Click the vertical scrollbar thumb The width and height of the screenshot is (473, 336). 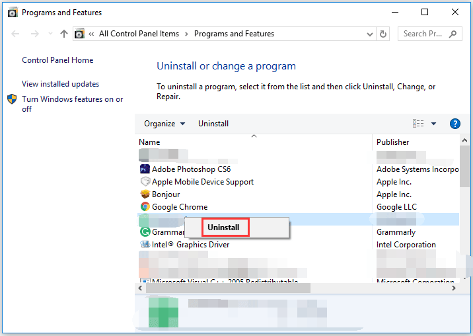pyautogui.click(x=464, y=167)
